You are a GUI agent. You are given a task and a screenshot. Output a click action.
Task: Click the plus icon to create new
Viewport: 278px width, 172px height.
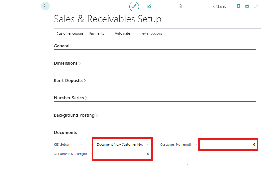pos(165,6)
